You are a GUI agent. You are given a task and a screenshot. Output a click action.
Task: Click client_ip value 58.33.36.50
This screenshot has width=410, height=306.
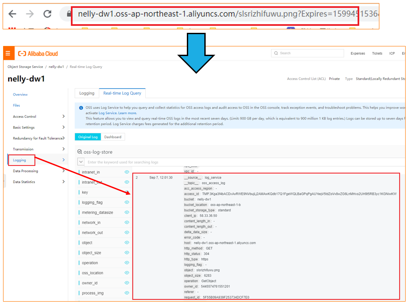tap(208, 216)
